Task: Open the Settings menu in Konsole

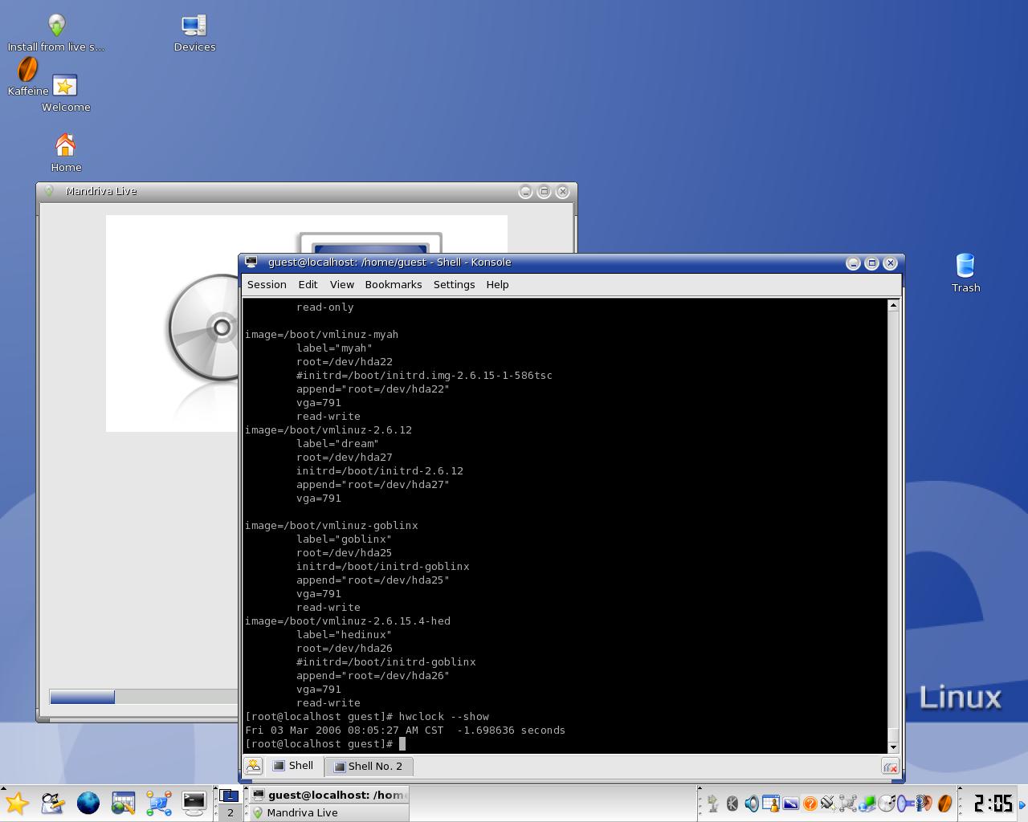Action: 454,285
